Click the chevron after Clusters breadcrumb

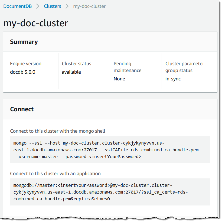(x=67, y=6)
